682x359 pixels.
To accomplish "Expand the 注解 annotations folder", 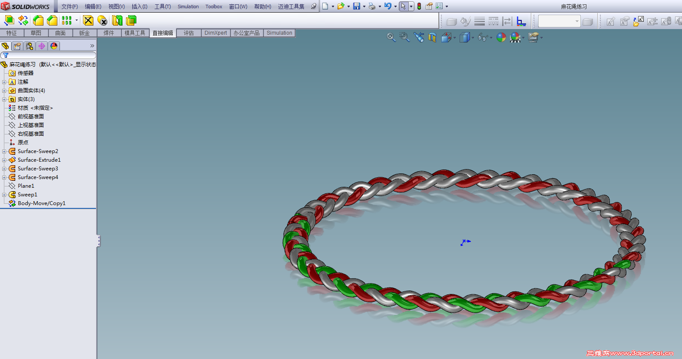I will (x=4, y=82).
